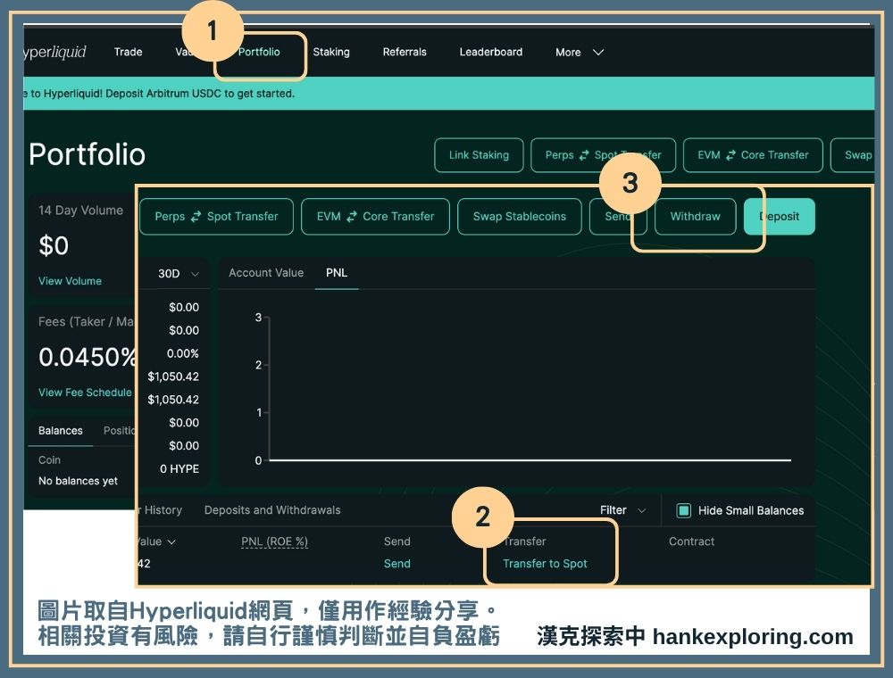
Task: Click the Transfer to Spot link
Action: pyautogui.click(x=545, y=564)
